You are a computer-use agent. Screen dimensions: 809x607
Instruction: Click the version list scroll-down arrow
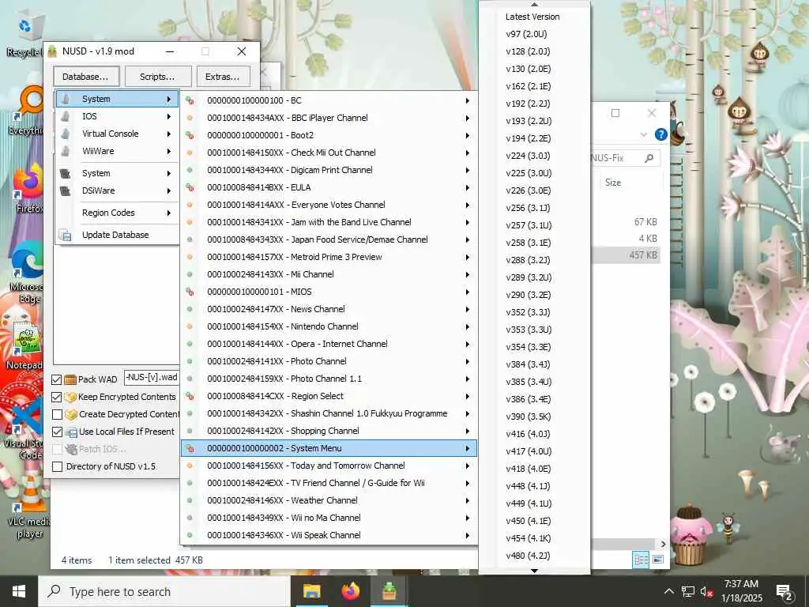535,571
